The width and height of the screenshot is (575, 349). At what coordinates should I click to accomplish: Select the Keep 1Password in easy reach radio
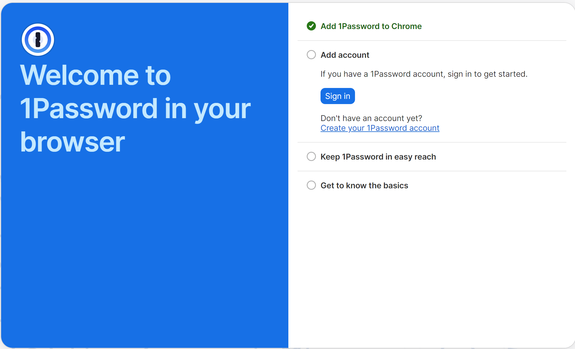311,156
